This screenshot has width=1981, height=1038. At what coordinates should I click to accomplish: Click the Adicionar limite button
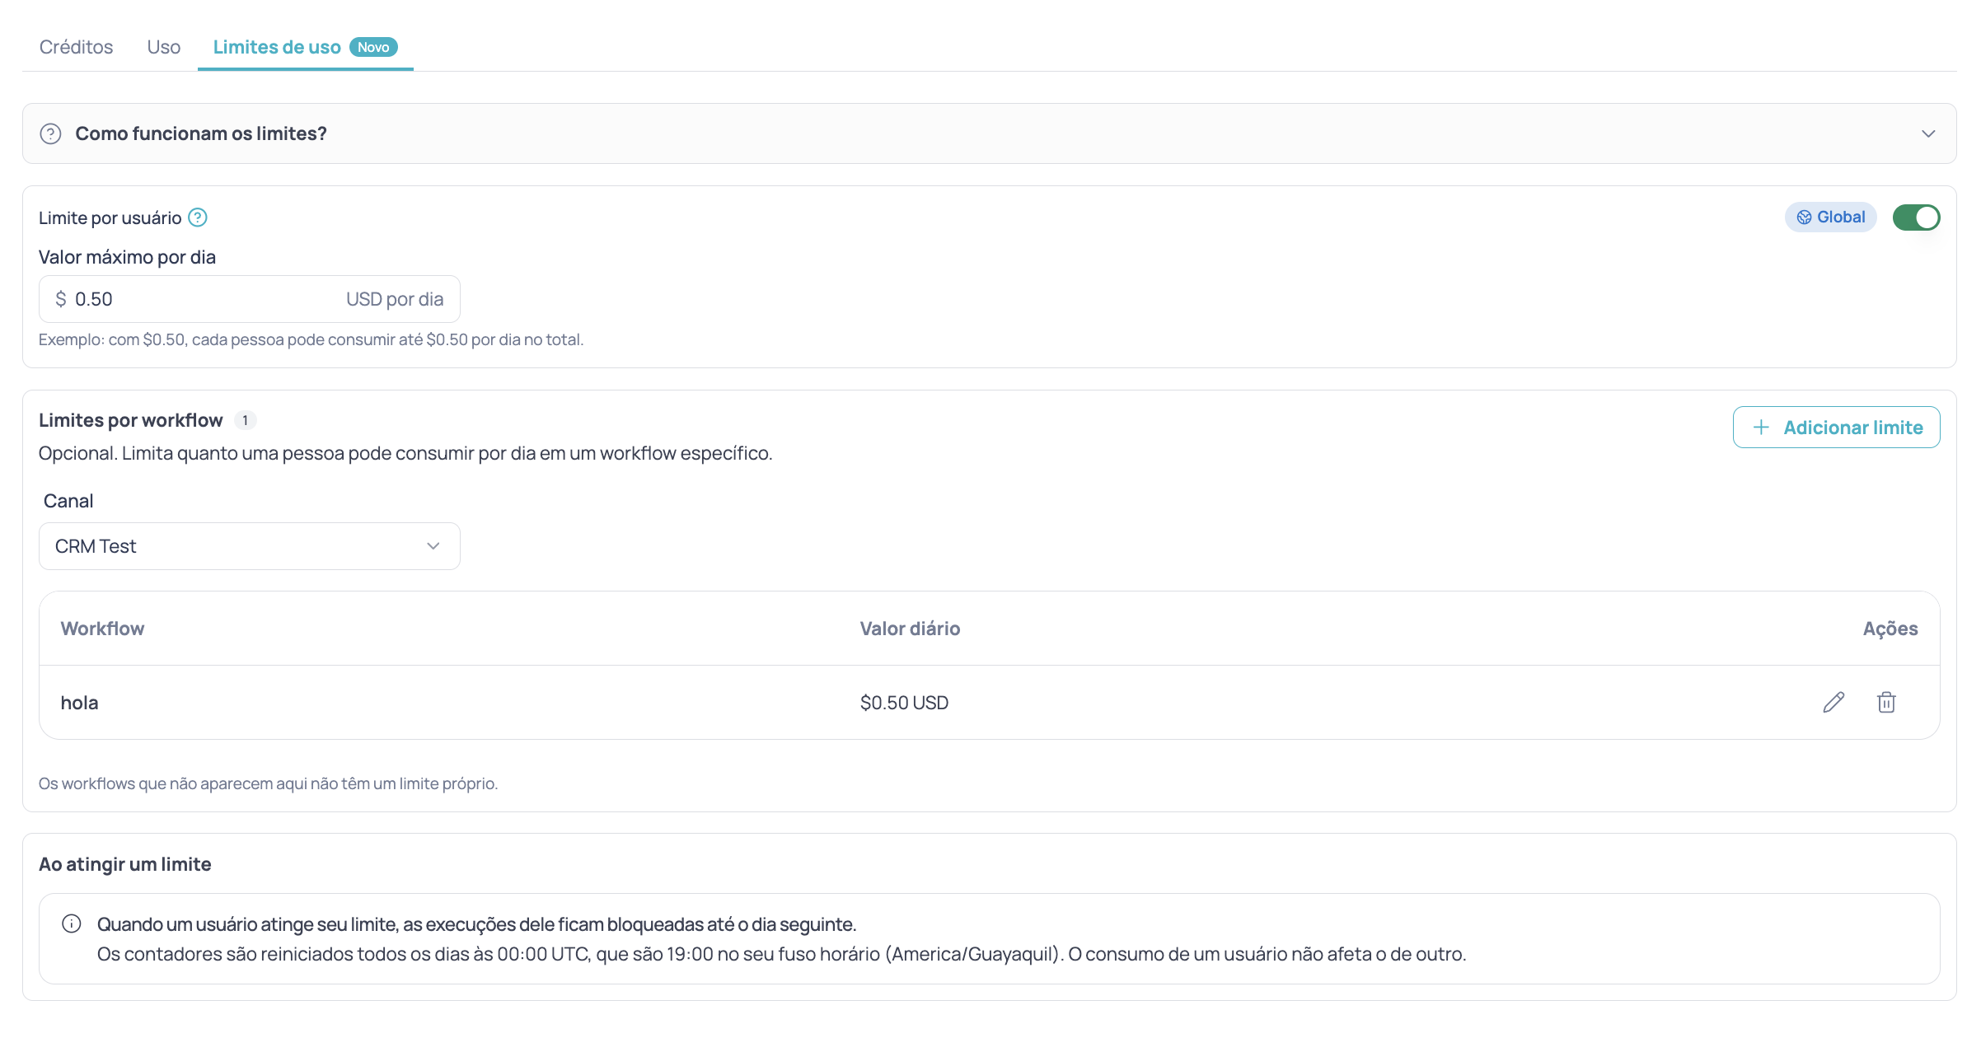[x=1837, y=427]
